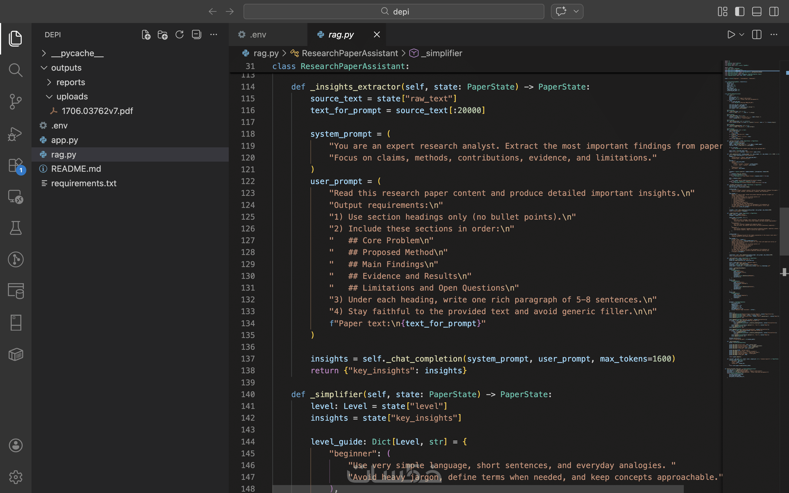This screenshot has height=493, width=789.
Task: Open the Extensions view with badge
Action: [x=15, y=165]
